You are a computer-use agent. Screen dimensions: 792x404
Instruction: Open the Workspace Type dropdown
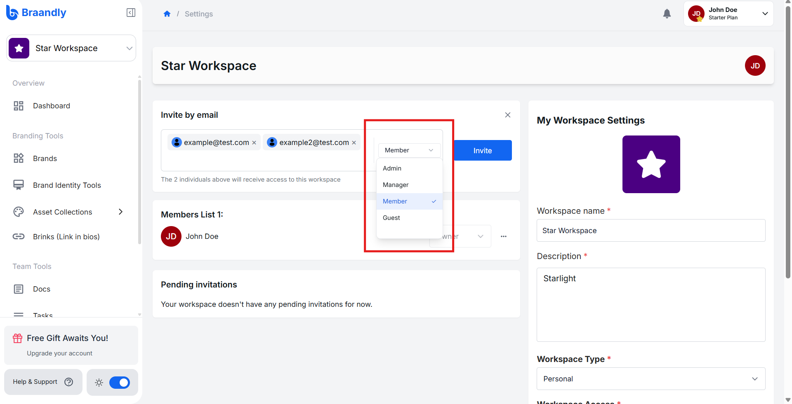click(651, 379)
